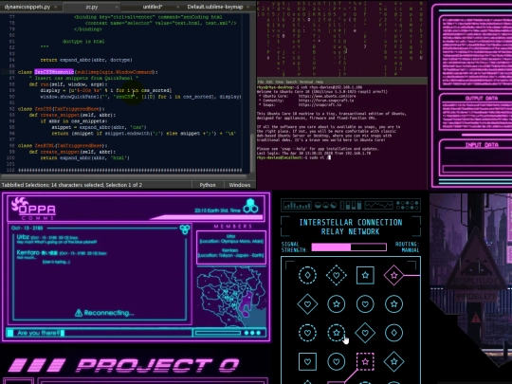
Task: Click the pink progress bar under Earth time
Action: [x=207, y=217]
